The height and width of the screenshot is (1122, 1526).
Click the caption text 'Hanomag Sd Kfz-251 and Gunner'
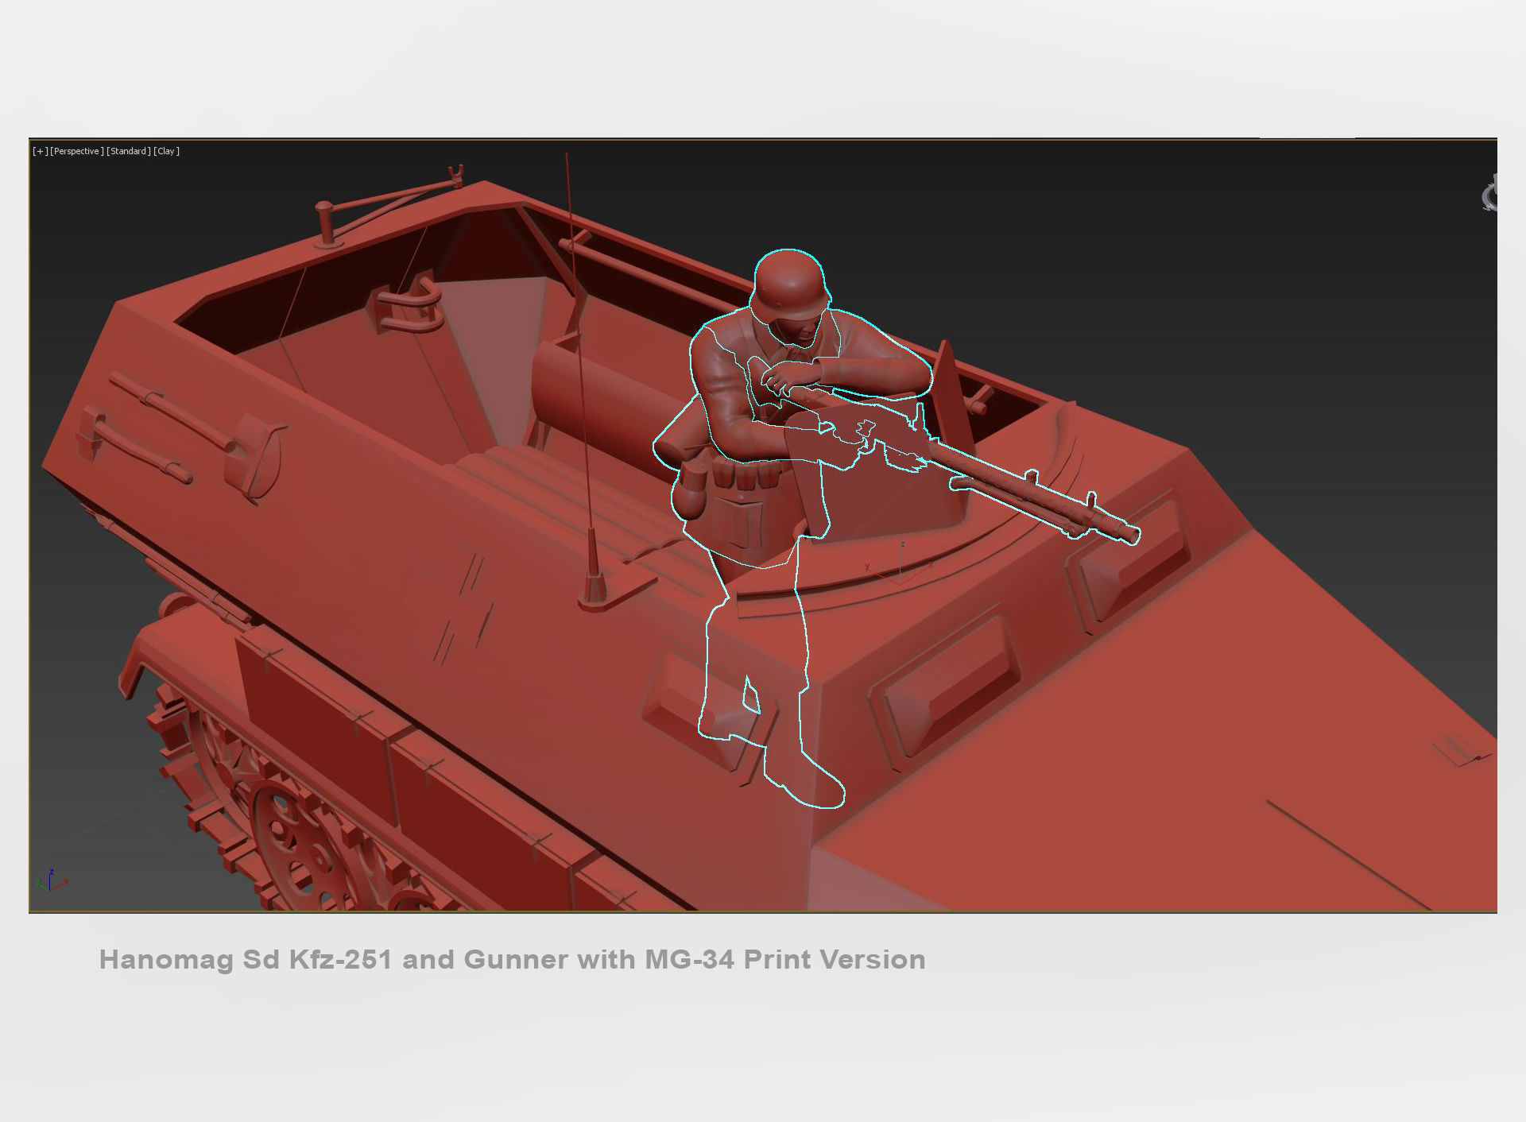tap(334, 959)
